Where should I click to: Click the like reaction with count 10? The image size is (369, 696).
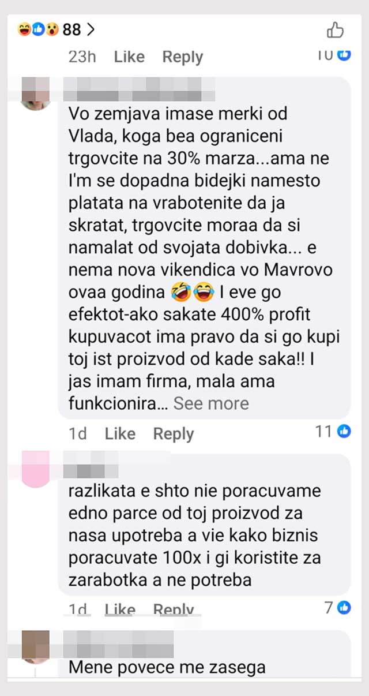[334, 54]
